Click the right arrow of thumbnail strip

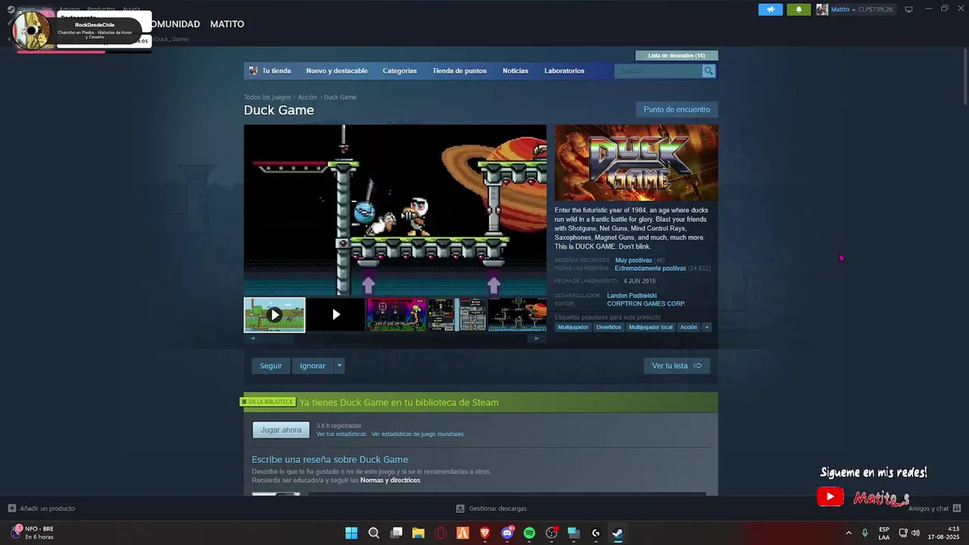pos(537,338)
